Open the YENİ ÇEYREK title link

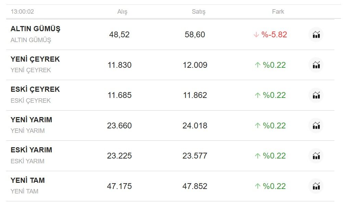pyautogui.click(x=35, y=59)
